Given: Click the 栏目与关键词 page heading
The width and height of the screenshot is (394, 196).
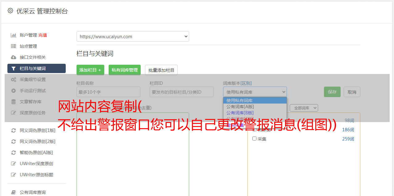Looking at the screenshot, I should point(95,54).
